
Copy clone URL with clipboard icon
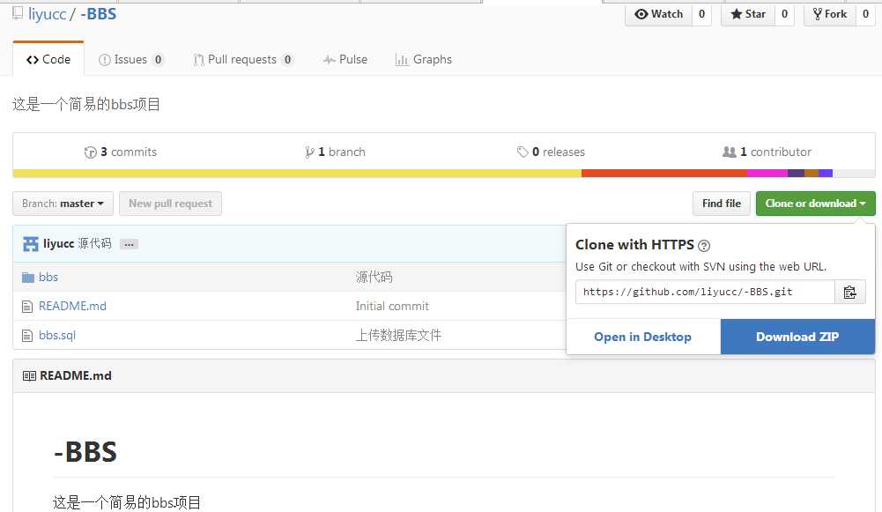[x=850, y=292]
